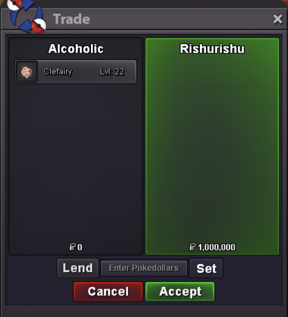Click the Rishurishu player name header
The height and width of the screenshot is (317, 288).
click(212, 49)
